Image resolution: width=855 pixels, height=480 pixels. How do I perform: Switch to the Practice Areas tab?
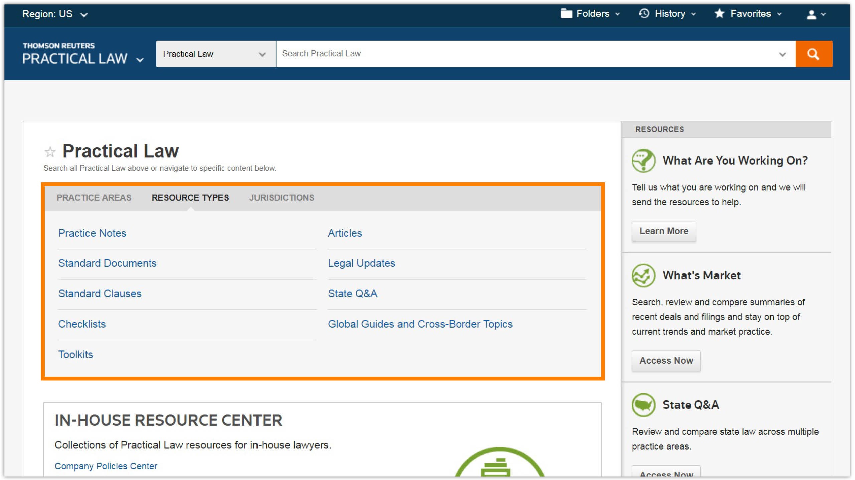pyautogui.click(x=94, y=198)
